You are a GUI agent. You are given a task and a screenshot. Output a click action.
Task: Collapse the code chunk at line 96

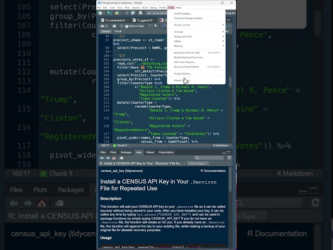[x=111, y=36]
